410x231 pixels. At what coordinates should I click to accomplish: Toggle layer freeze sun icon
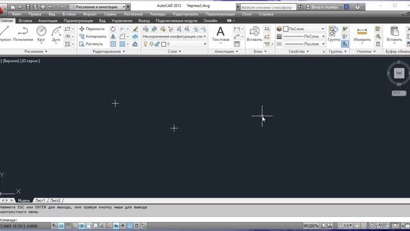[151, 44]
